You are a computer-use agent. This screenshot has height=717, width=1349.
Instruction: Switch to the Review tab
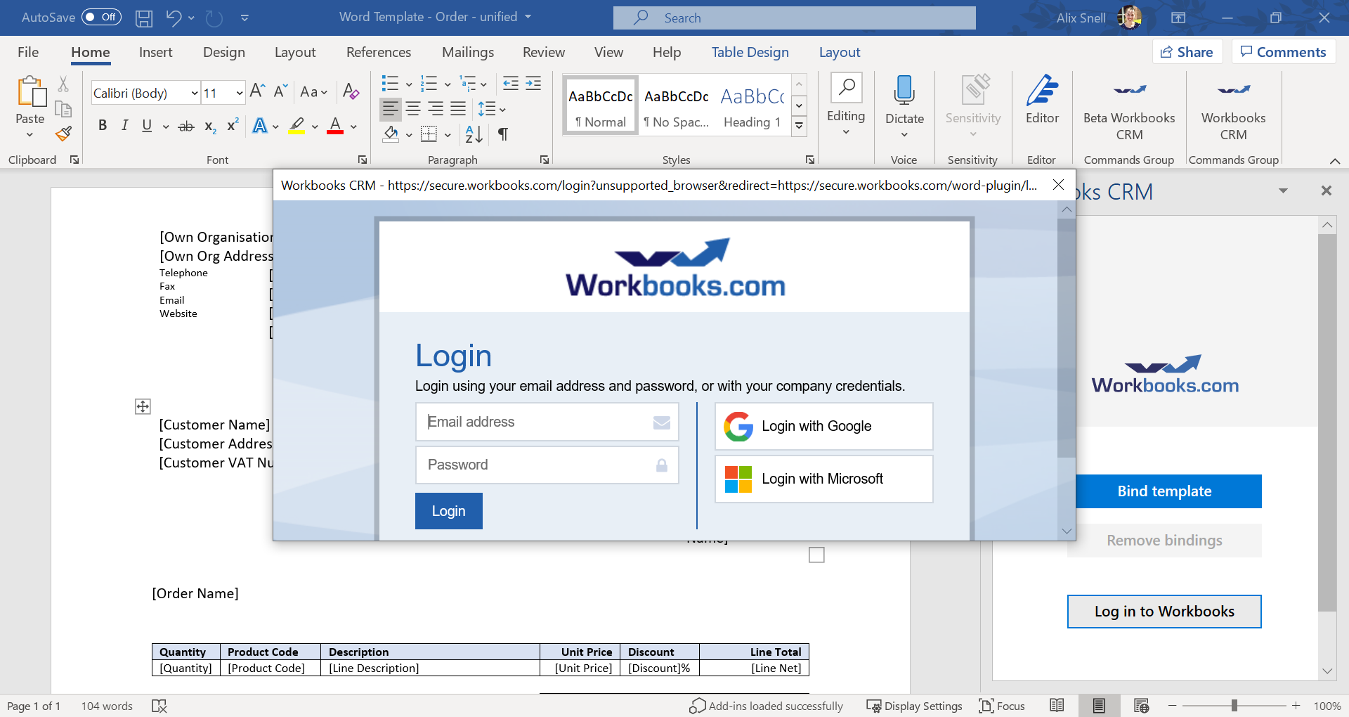point(544,52)
